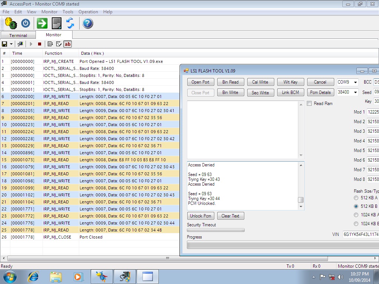The height and width of the screenshot is (284, 379).
Task: Open the Tools menu
Action: pos(68,12)
